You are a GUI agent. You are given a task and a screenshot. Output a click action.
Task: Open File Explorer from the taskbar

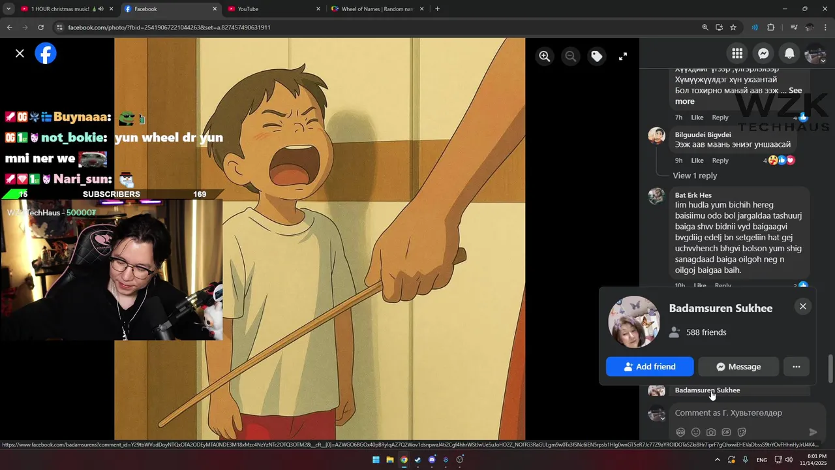coord(389,460)
